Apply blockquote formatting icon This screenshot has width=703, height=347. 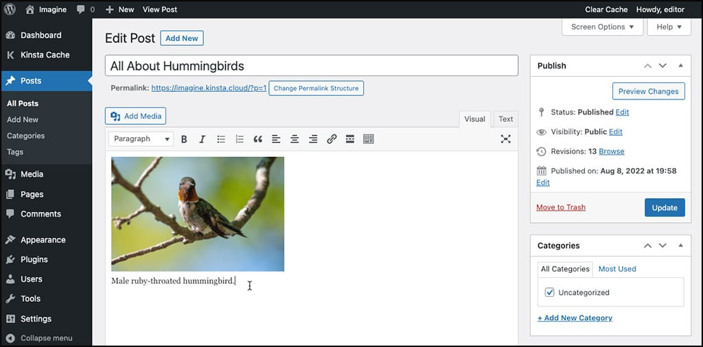[x=257, y=139]
